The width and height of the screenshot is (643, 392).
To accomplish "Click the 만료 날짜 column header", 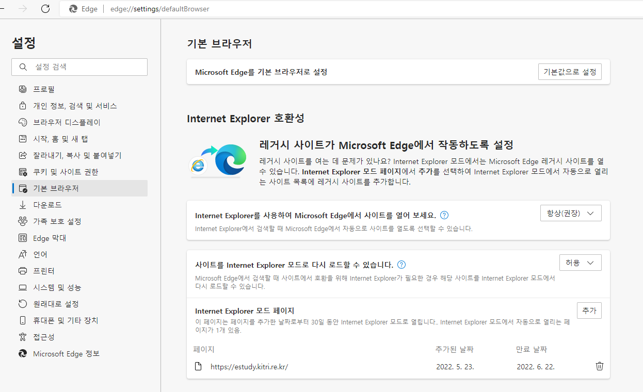I will click(532, 349).
